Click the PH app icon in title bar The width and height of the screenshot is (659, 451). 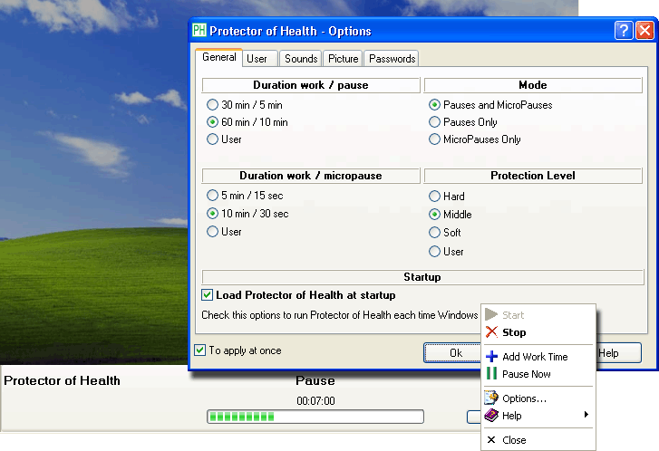(199, 30)
